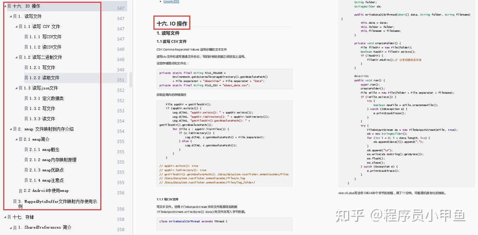This screenshot has width=478, height=235.
Task: Click bookmark icon beside 1.3.1 定义数据类
Action: click(26, 98)
